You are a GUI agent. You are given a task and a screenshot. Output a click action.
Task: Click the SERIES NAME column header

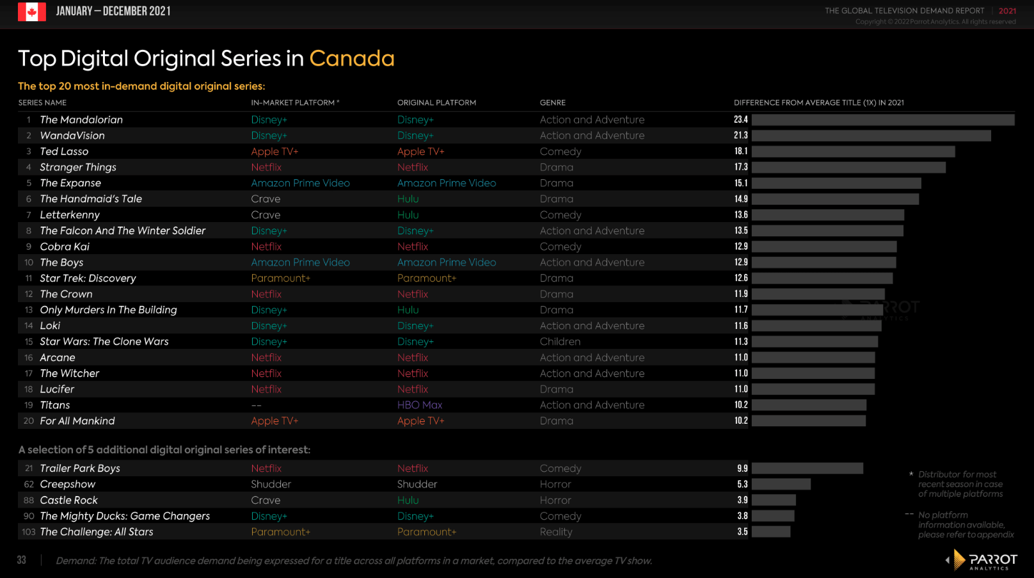42,102
